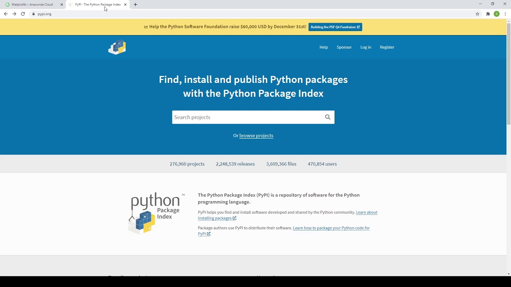Screen dimensions: 511x287
Task: Click the heading Find, install and publish Python packages
Action: pyautogui.click(x=253, y=86)
